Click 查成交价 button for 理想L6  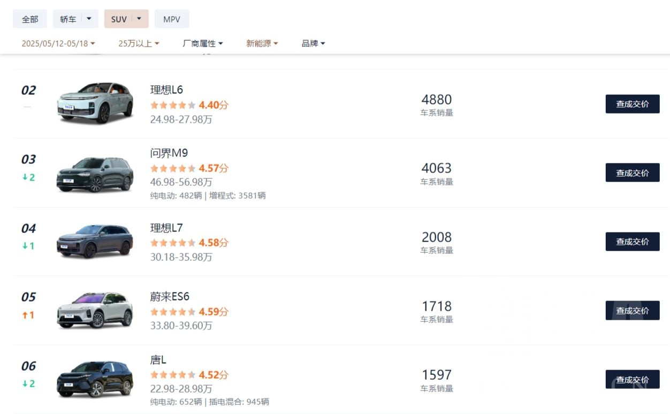click(632, 104)
